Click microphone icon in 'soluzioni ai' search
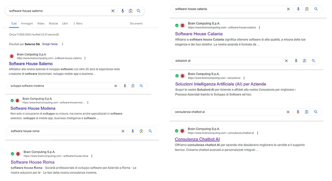The image size is (332, 181). [296, 61]
